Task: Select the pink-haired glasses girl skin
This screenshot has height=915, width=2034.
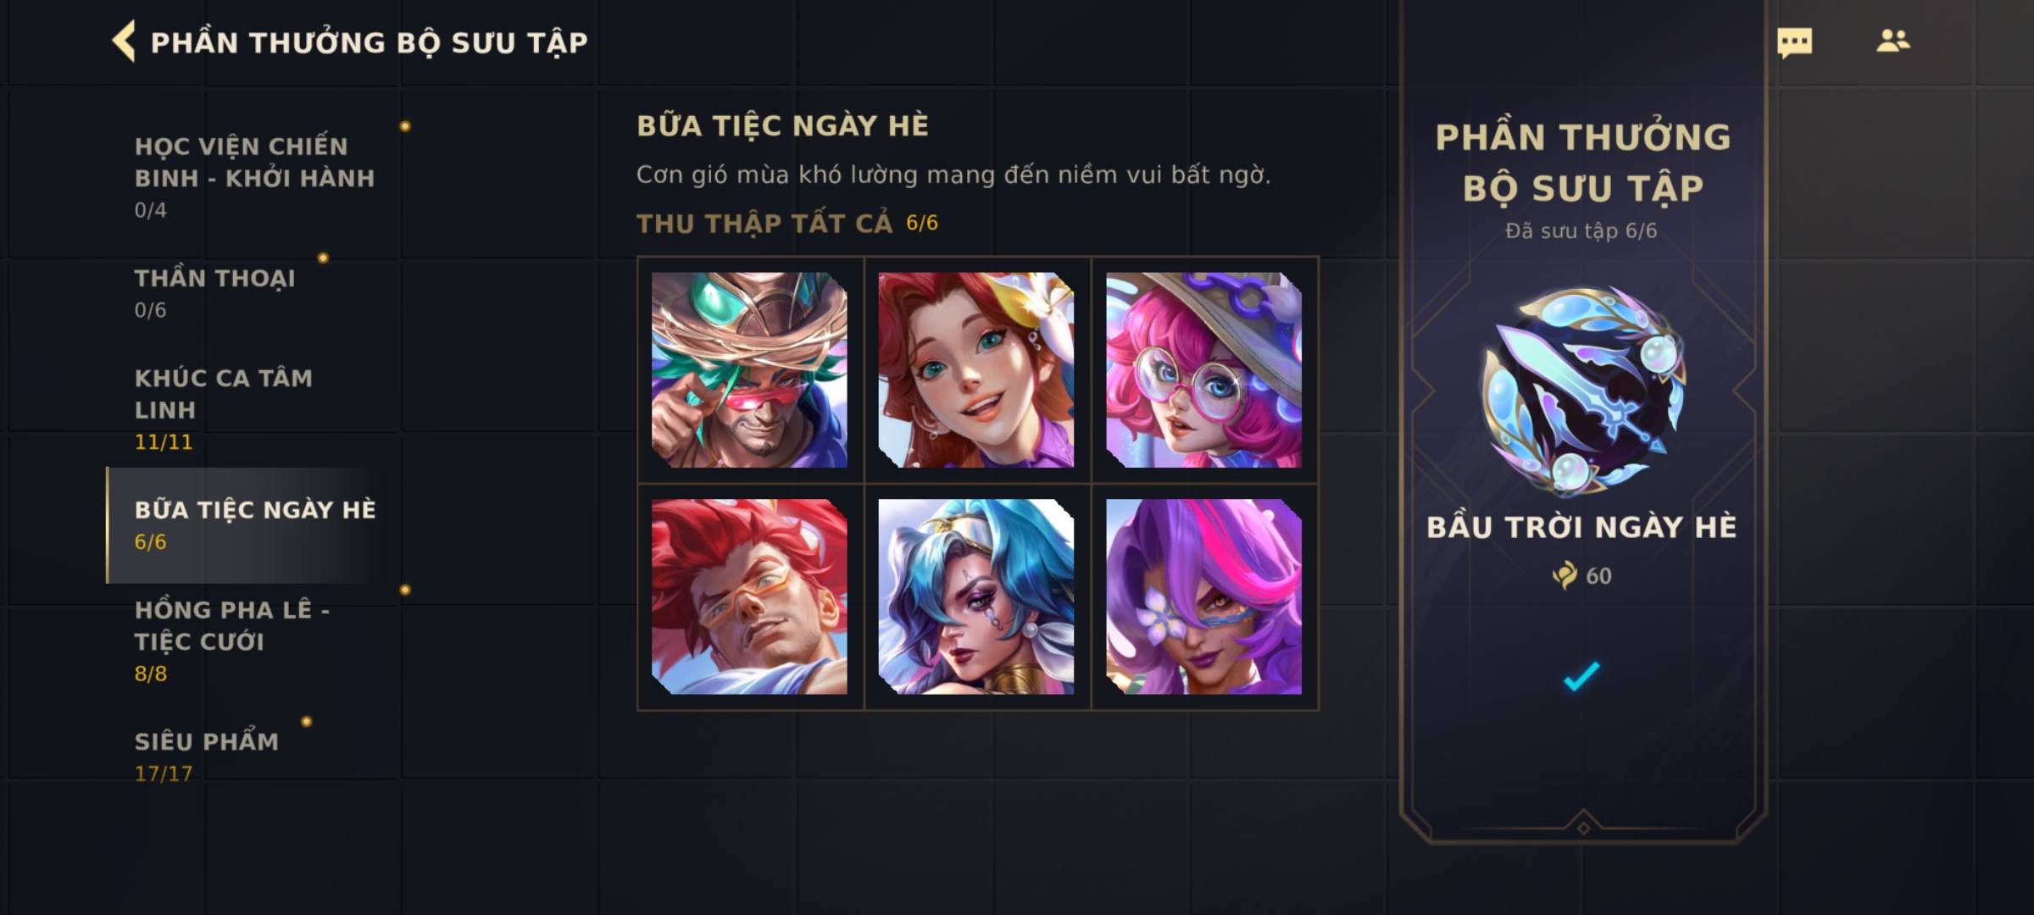Action: pyautogui.click(x=1203, y=369)
